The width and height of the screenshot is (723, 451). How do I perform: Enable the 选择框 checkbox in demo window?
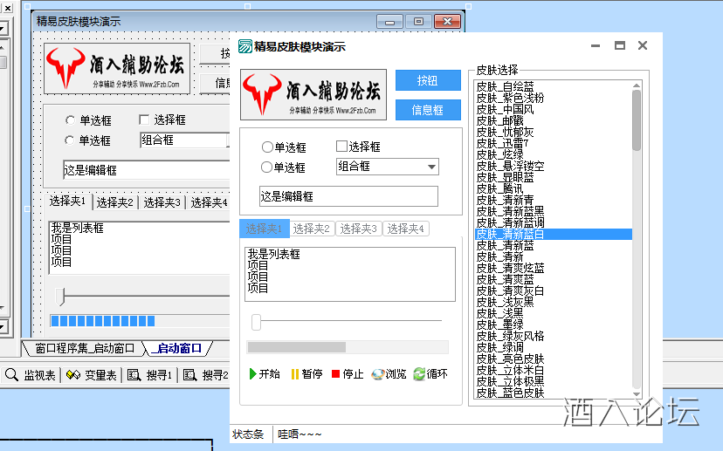tap(342, 147)
